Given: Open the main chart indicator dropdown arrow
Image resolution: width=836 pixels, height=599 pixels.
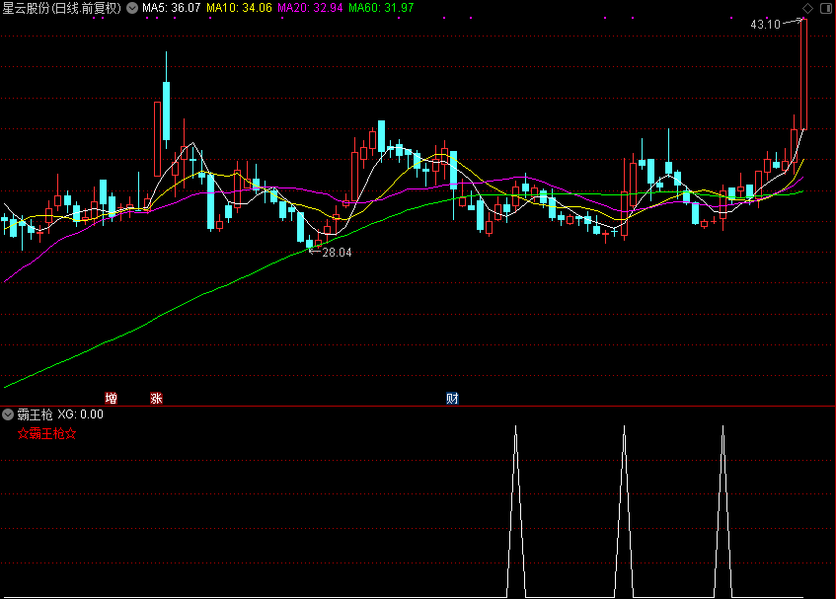Looking at the screenshot, I should point(132,8).
